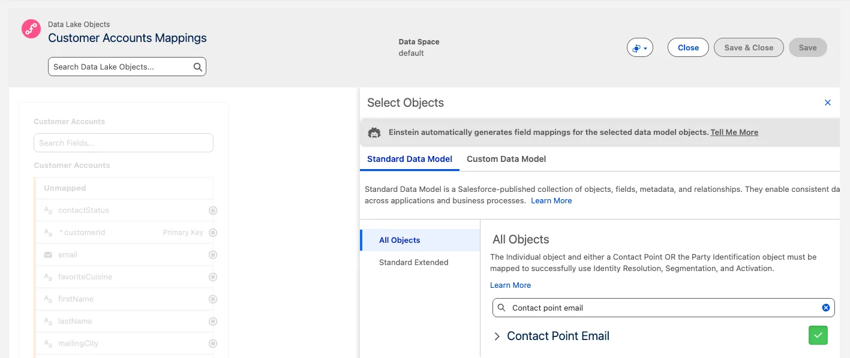Click the Save & Close button

(748, 48)
